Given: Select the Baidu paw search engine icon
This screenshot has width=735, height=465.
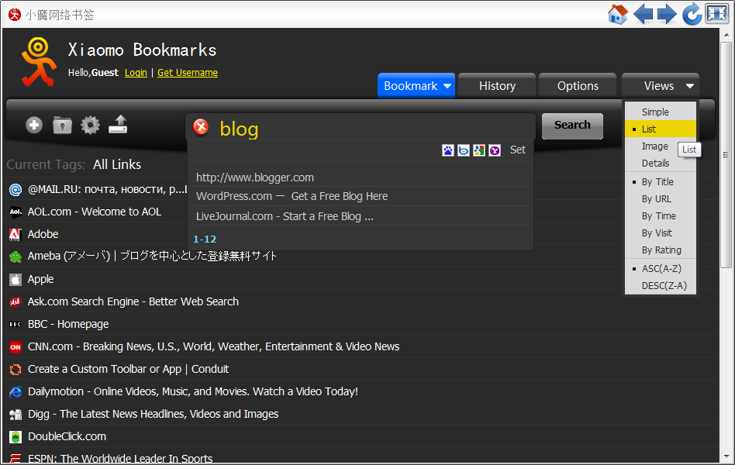Looking at the screenshot, I should pyautogui.click(x=448, y=150).
